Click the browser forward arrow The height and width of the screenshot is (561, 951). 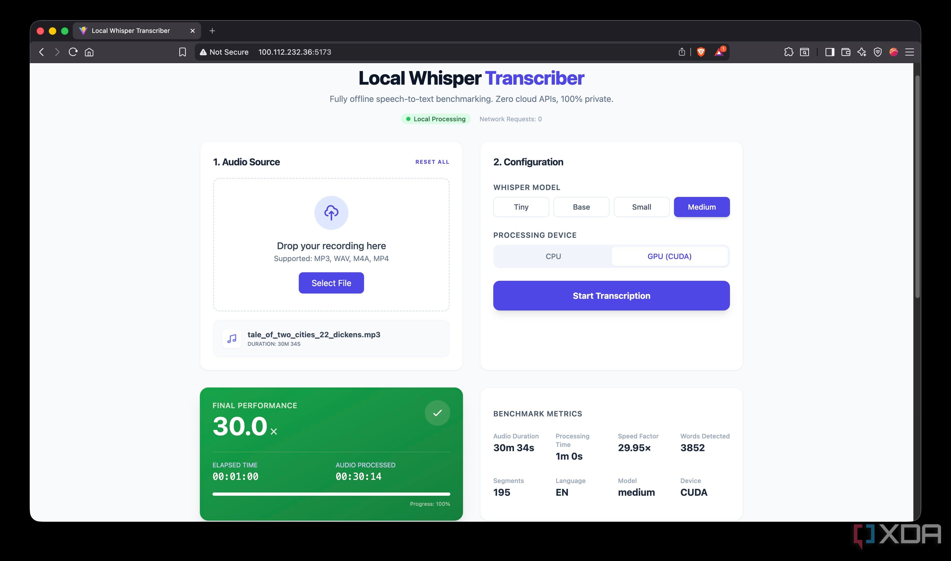(x=57, y=52)
